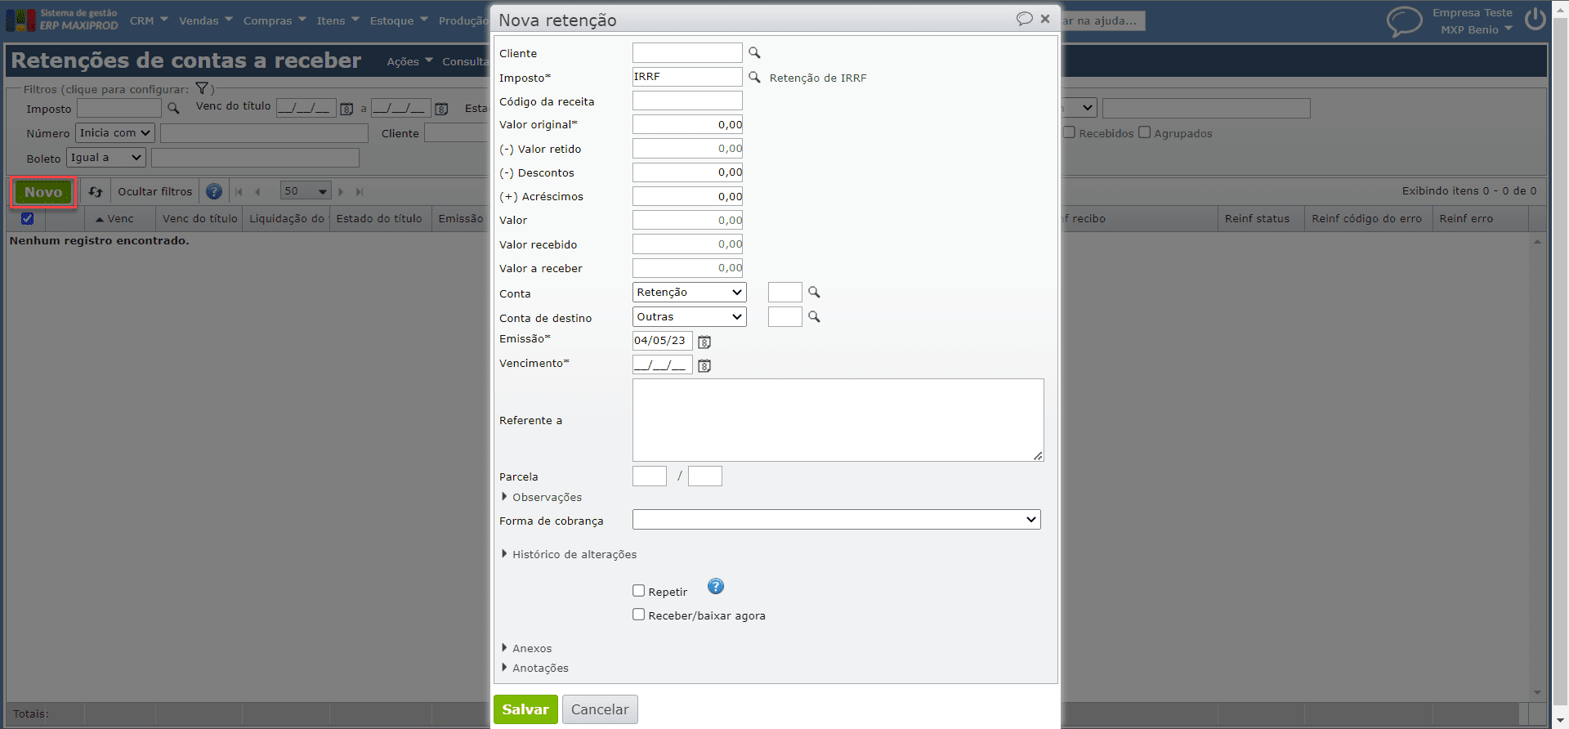
Task: Toggle the Repetir checkbox
Action: [x=639, y=591]
